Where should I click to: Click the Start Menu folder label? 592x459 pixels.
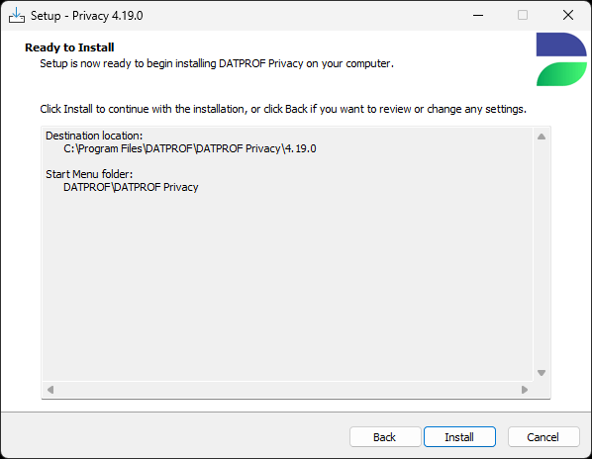click(89, 174)
